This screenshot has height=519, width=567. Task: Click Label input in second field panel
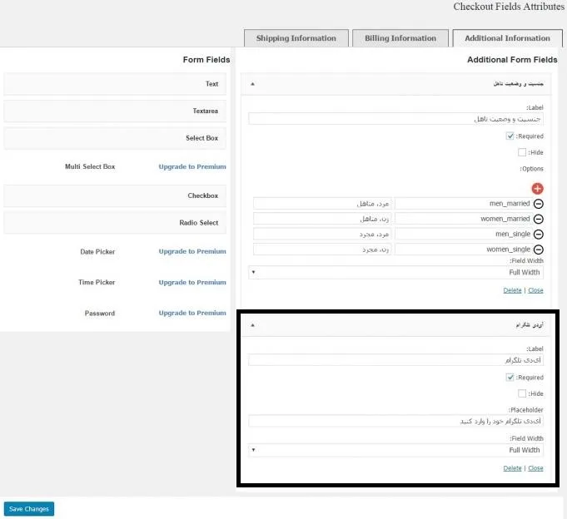pos(395,360)
